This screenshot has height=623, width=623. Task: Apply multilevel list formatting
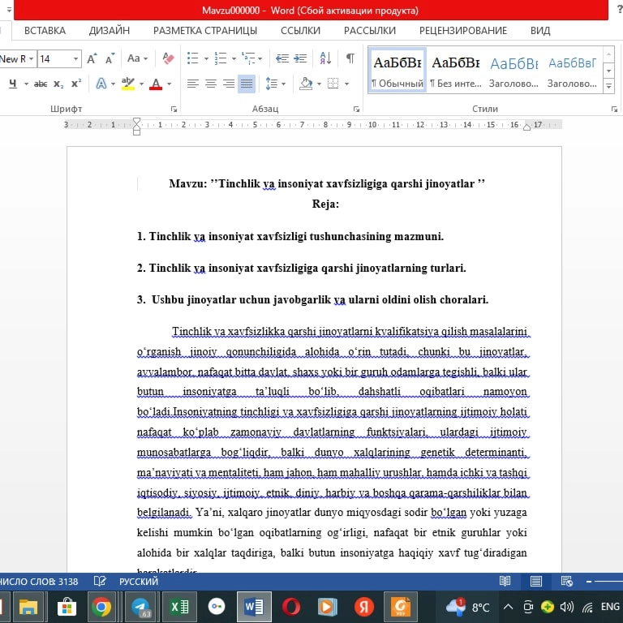[248, 58]
